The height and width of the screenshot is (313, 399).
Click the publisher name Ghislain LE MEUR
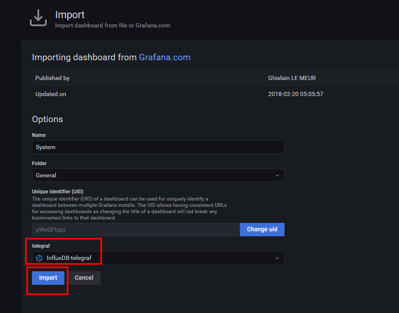[292, 78]
